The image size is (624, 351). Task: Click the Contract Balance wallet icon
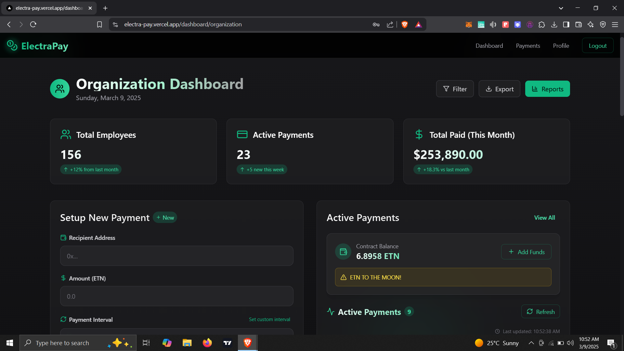coord(343,252)
